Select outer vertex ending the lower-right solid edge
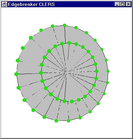The width and height of the screenshot is (133, 139). 98,104
